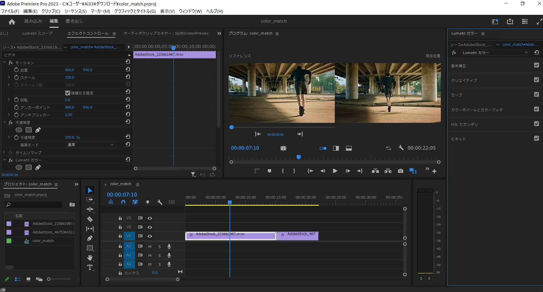Click the 書き出し workspace button

[74, 21]
